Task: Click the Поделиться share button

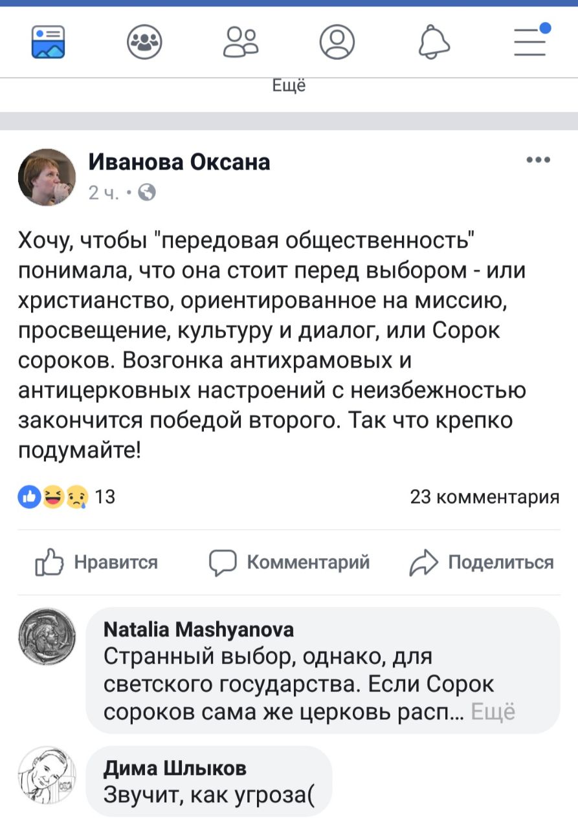Action: coord(482,562)
